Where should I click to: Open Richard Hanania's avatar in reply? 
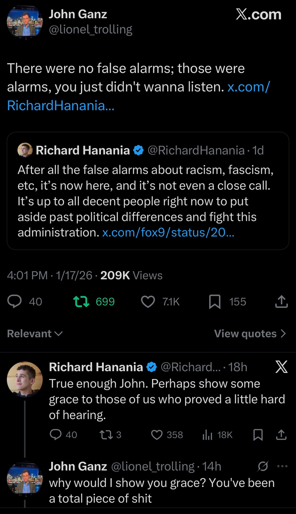25,379
